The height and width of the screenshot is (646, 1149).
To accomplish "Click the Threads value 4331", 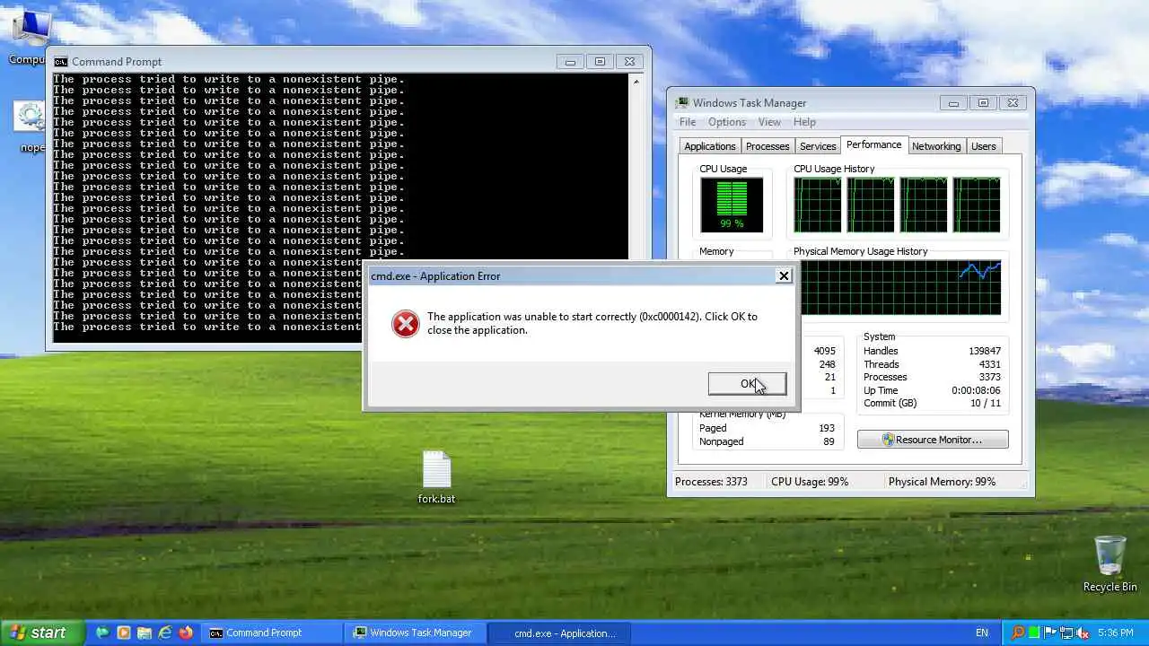I will (989, 364).
